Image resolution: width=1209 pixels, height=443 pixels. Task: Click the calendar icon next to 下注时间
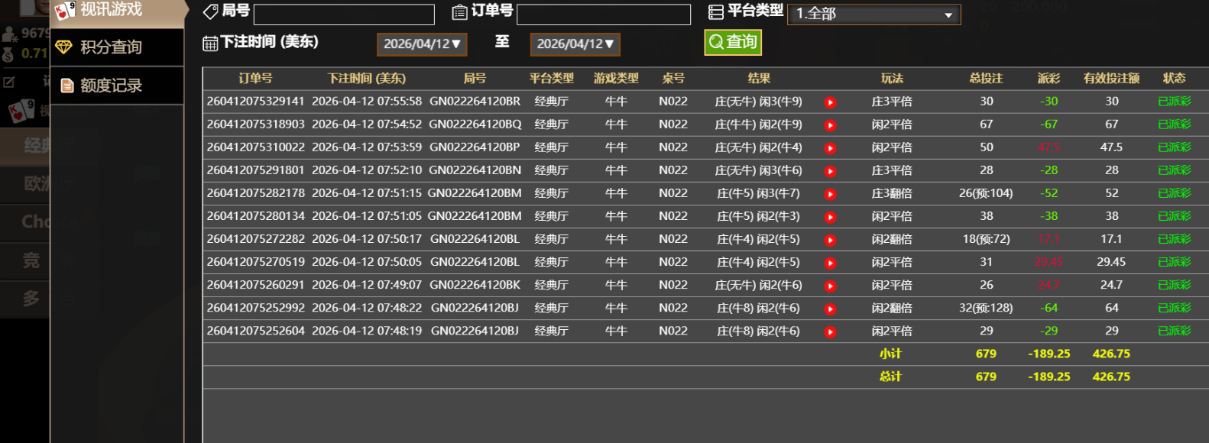(210, 44)
